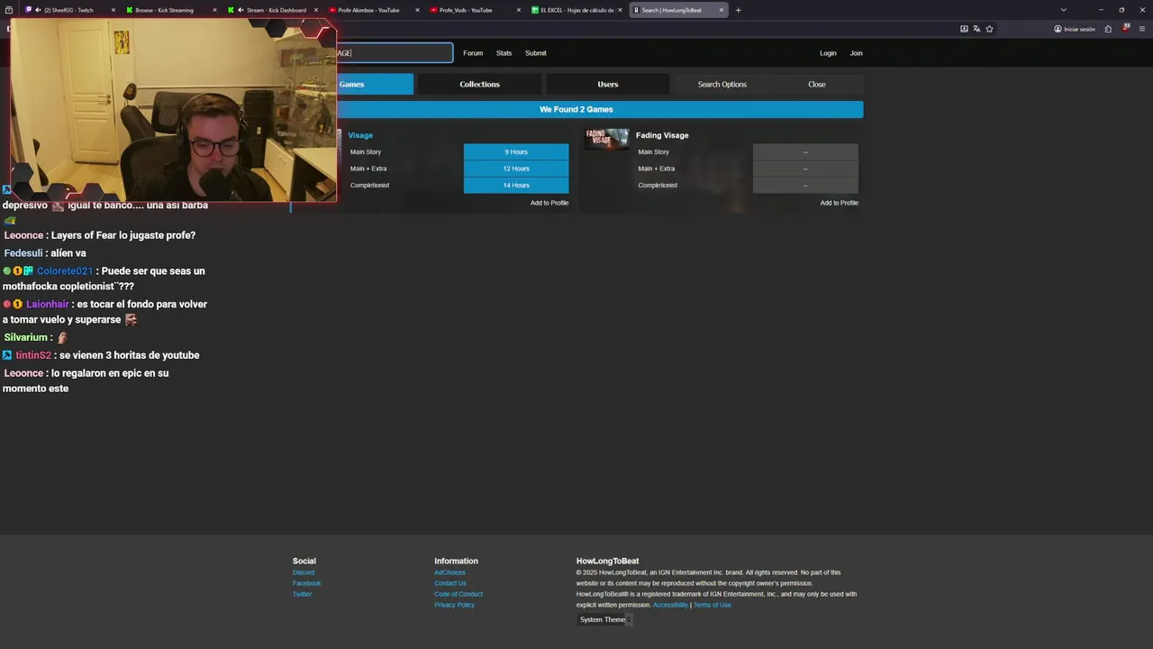Open the Visage game title link

[x=360, y=135]
